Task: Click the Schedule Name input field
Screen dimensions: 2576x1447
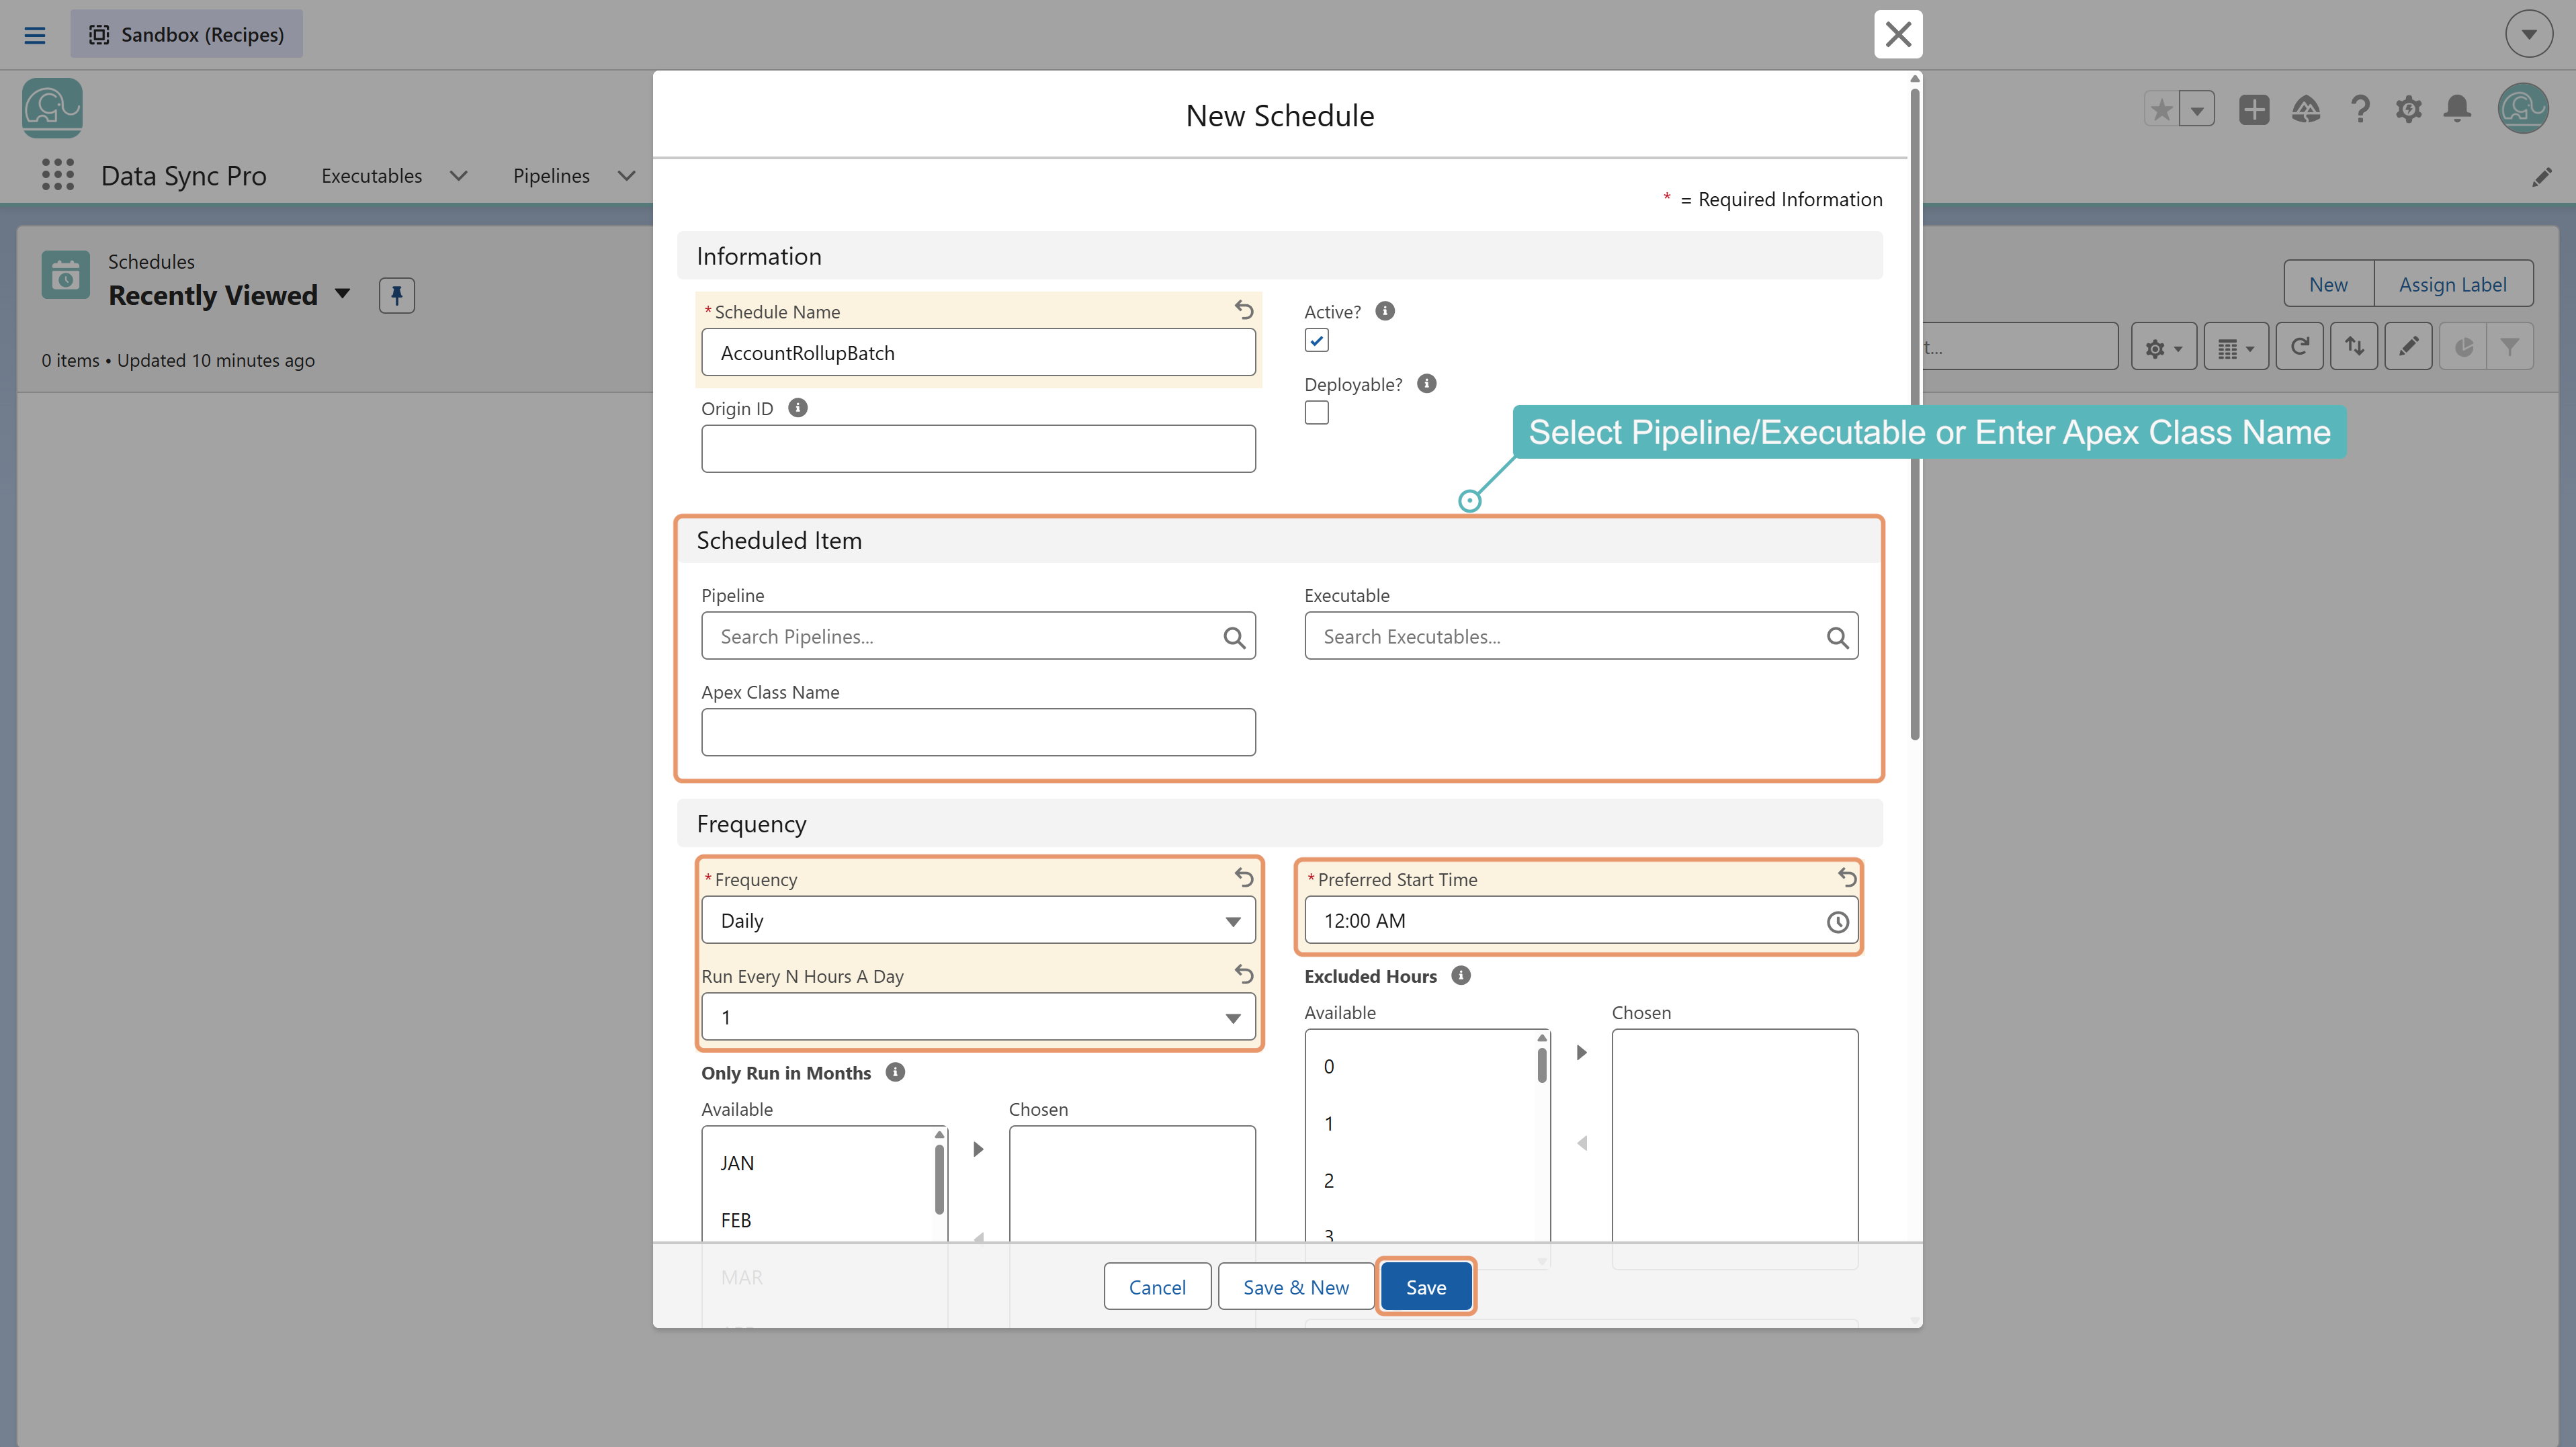Action: [x=978, y=353]
